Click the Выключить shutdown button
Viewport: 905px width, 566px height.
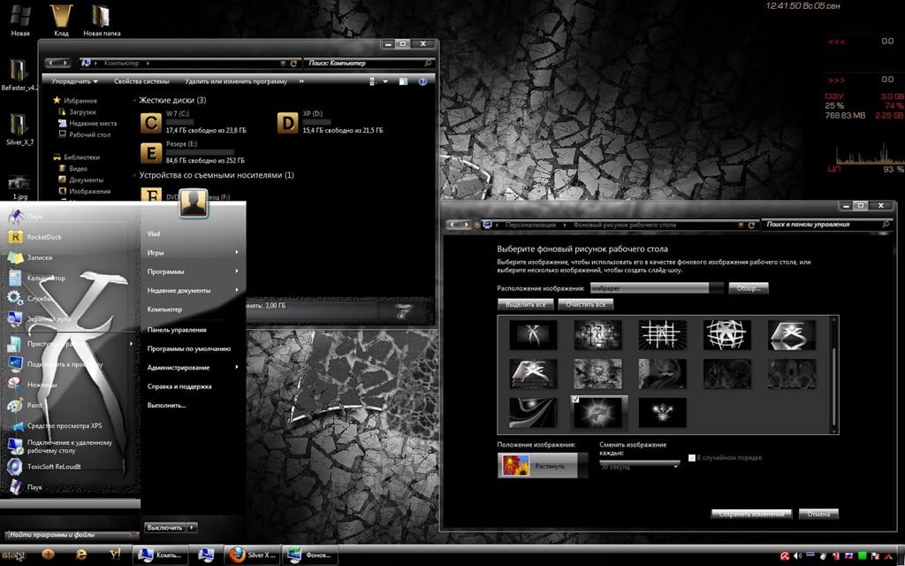pyautogui.click(x=165, y=527)
